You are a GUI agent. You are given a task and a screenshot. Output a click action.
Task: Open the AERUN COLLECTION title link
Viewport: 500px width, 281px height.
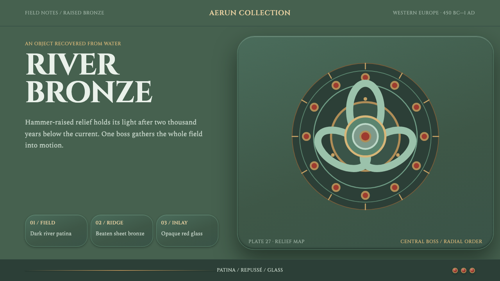tap(250, 13)
